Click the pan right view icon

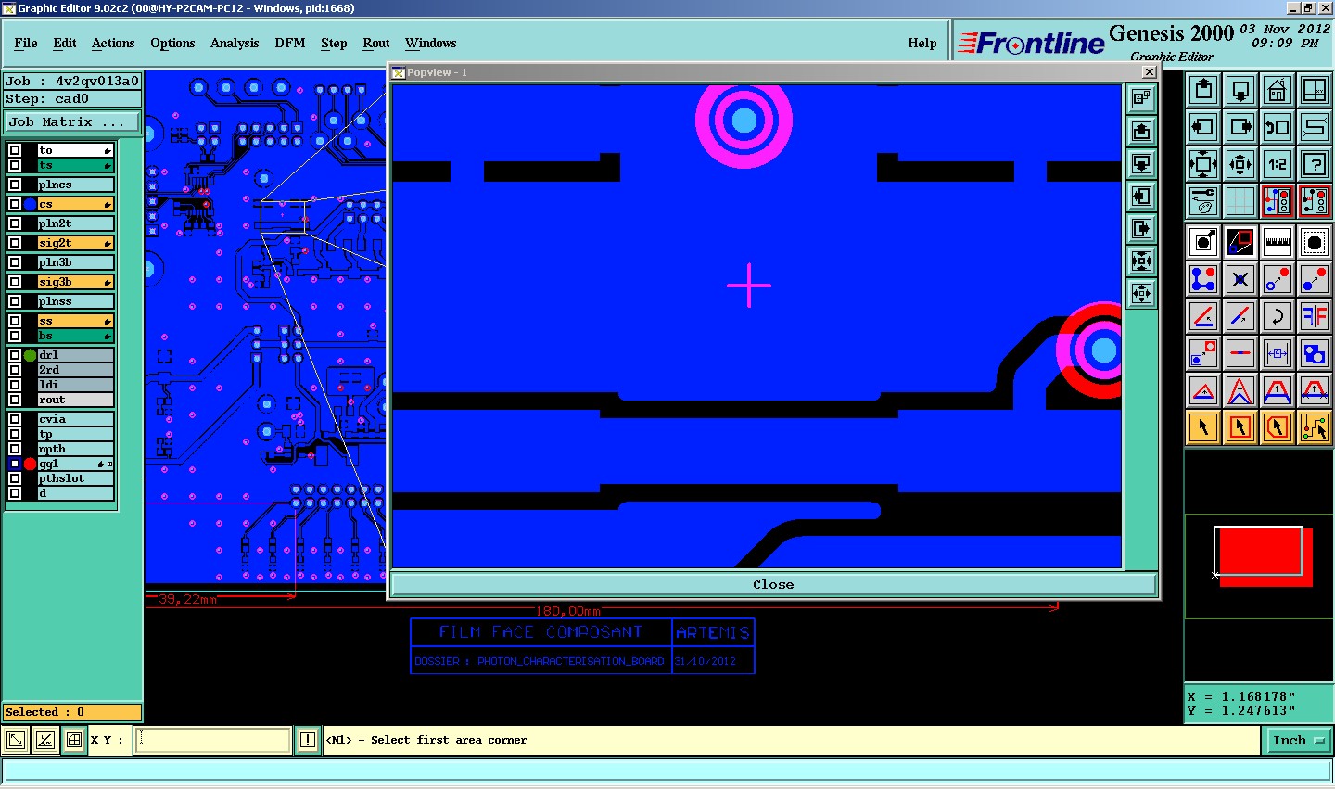click(x=1240, y=127)
